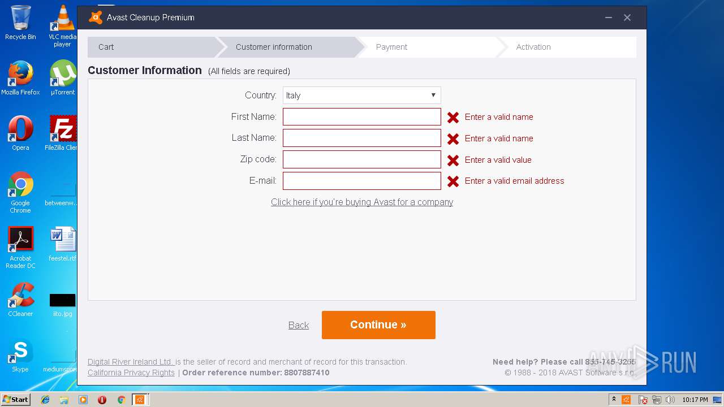This screenshot has width=724, height=407.
Task: Click the buying Avast for a company link
Action: 362,202
